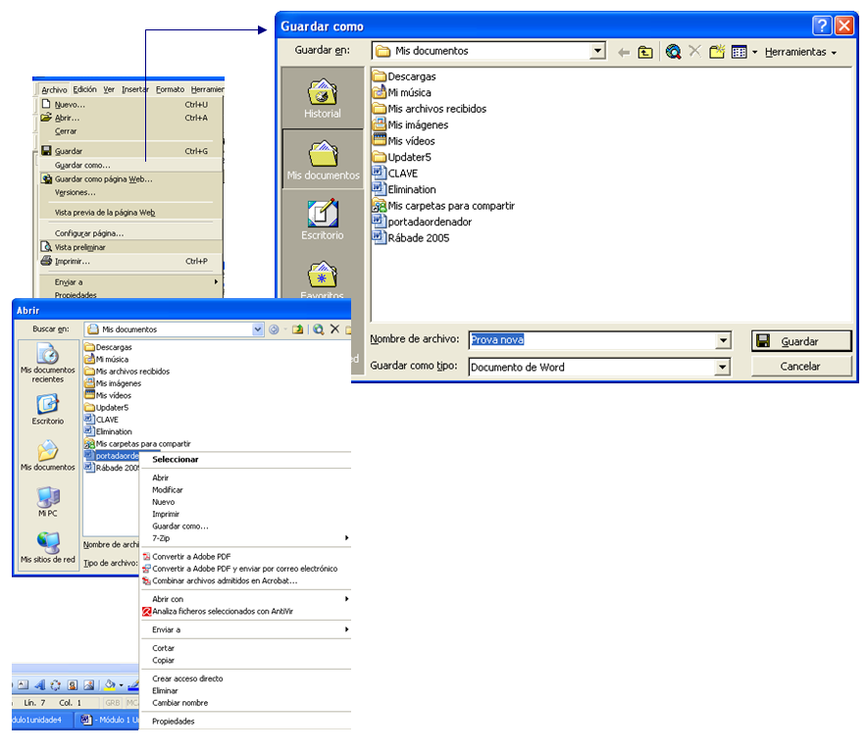Viewport: 867px width, 752px height.
Task: Open the Guardar como tipo dropdown
Action: 723,368
